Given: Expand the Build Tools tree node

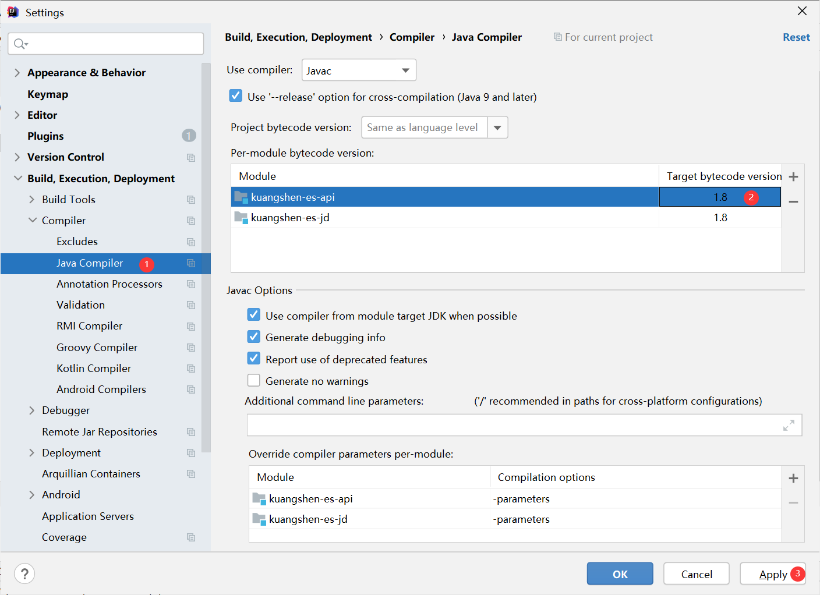Looking at the screenshot, I should (x=32, y=200).
